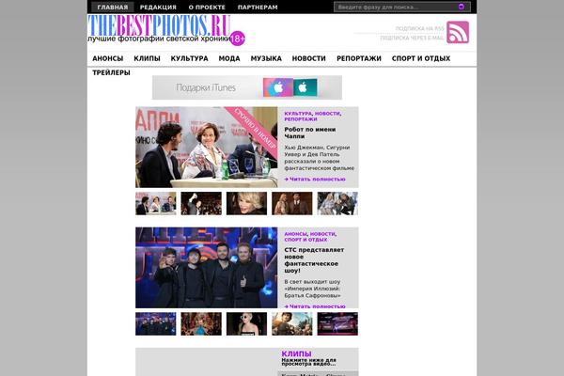Open the thumbnail of a person waving to a crowd
This screenshot has width=564, height=376.
(201, 203)
